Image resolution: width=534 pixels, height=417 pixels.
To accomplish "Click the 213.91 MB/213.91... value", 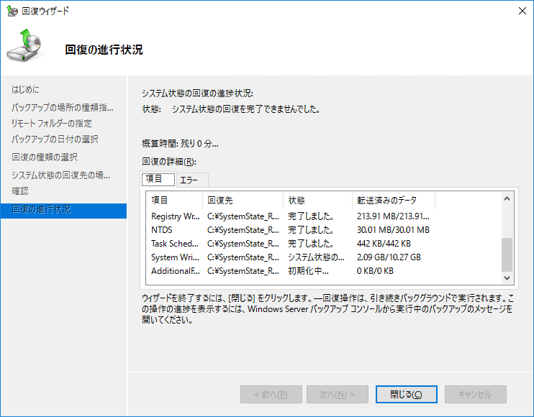I will [393, 216].
